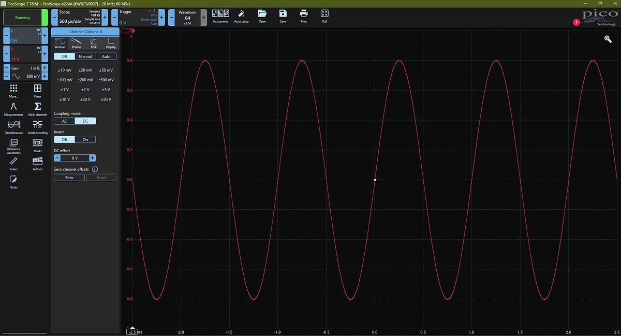Set coupling mode to AC
The height and width of the screenshot is (336, 621).
[64, 121]
